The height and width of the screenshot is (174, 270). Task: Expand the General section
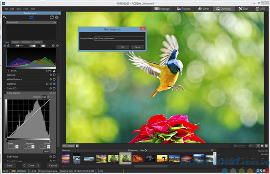[5, 75]
